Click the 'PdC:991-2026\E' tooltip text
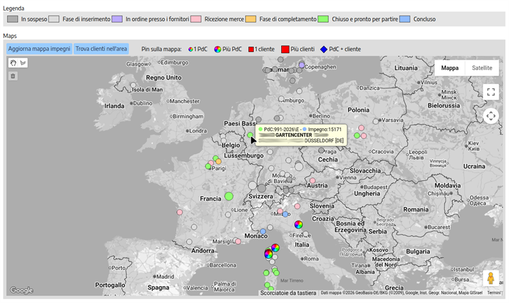The height and width of the screenshot is (303, 509). click(281, 130)
